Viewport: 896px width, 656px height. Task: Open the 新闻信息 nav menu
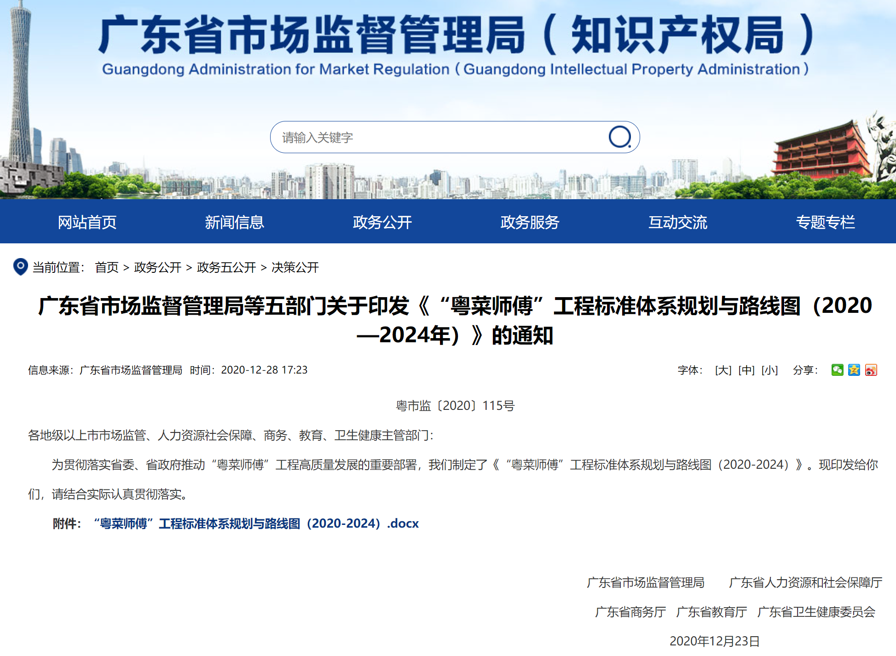235,222
